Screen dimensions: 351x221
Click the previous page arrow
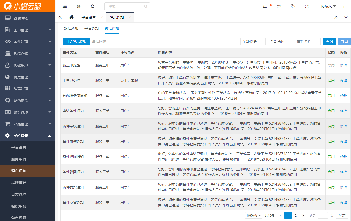click(x=280, y=215)
